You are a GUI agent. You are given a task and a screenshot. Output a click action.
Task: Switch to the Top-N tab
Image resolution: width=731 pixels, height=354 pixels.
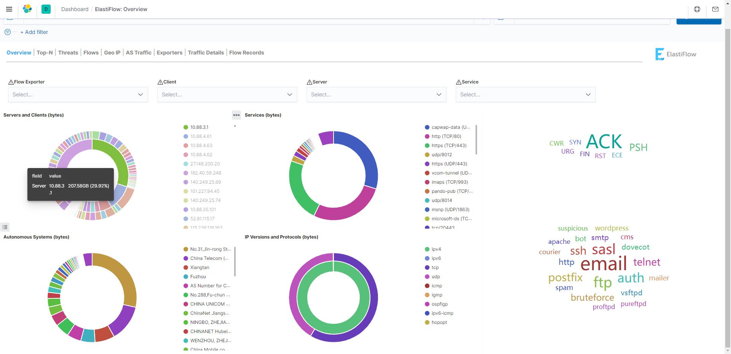click(45, 53)
